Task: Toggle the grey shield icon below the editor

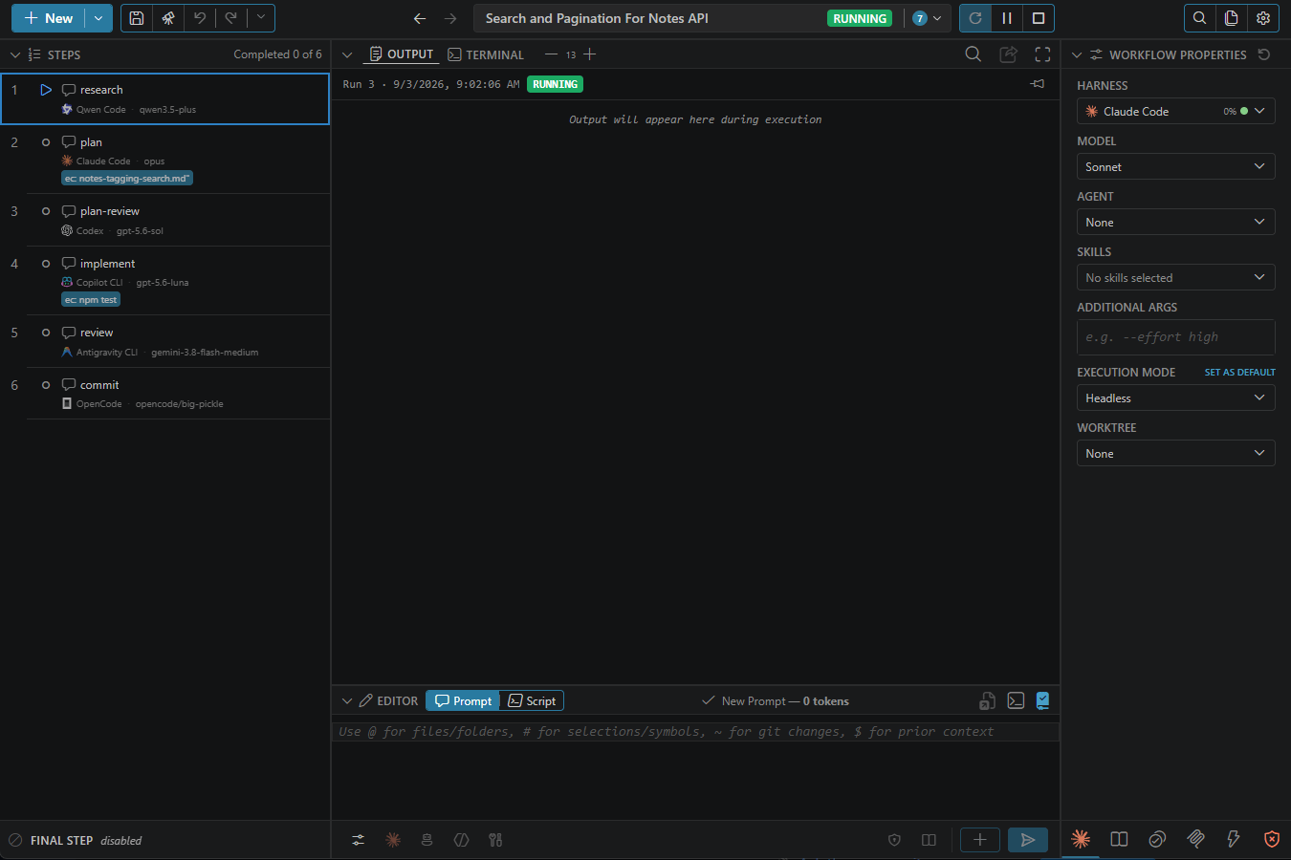Action: pos(894,840)
